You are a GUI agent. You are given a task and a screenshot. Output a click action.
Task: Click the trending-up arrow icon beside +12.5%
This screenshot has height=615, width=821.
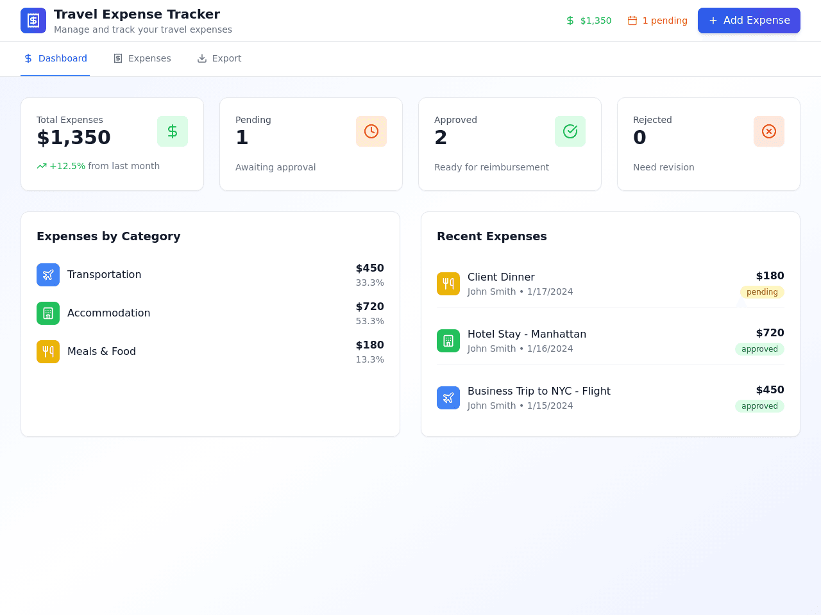(x=42, y=166)
